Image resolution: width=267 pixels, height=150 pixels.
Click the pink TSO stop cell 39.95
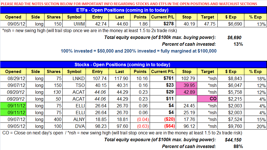[187, 85]
